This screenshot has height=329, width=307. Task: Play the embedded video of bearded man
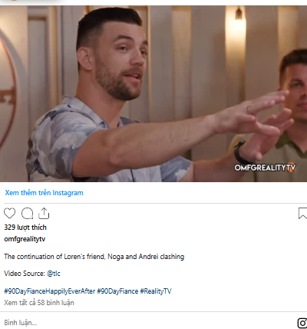tap(153, 94)
